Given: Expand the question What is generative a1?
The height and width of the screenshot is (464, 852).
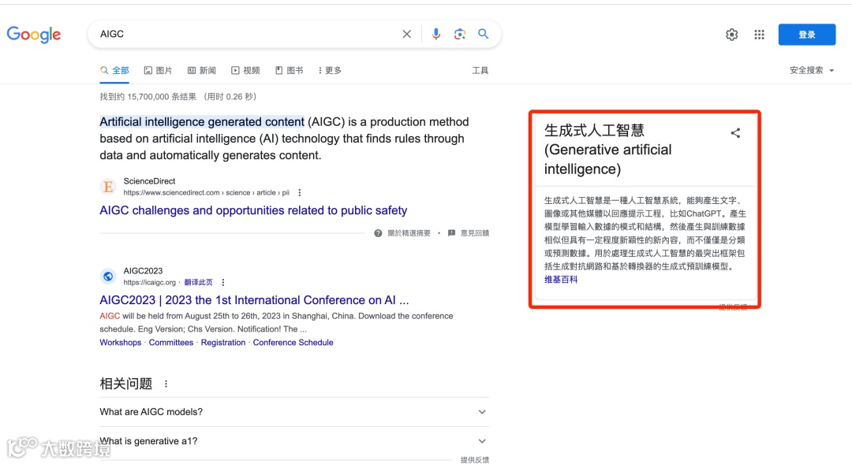Looking at the screenshot, I should pos(481,440).
